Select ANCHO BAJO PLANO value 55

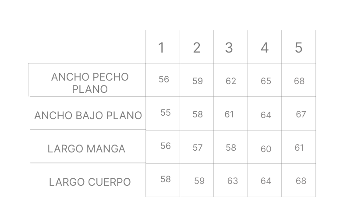[166, 113]
